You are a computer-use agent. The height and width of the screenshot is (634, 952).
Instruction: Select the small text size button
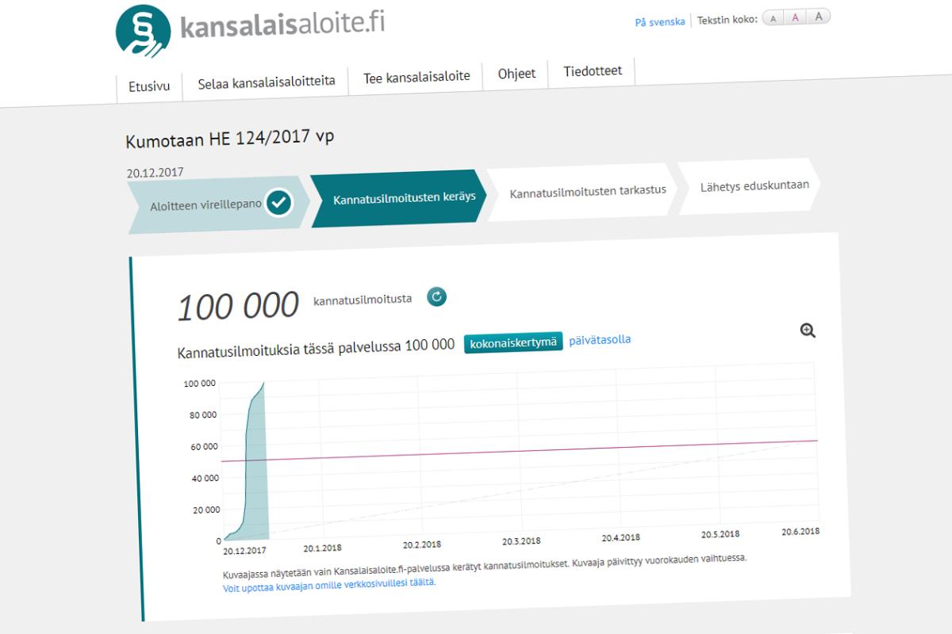[773, 18]
